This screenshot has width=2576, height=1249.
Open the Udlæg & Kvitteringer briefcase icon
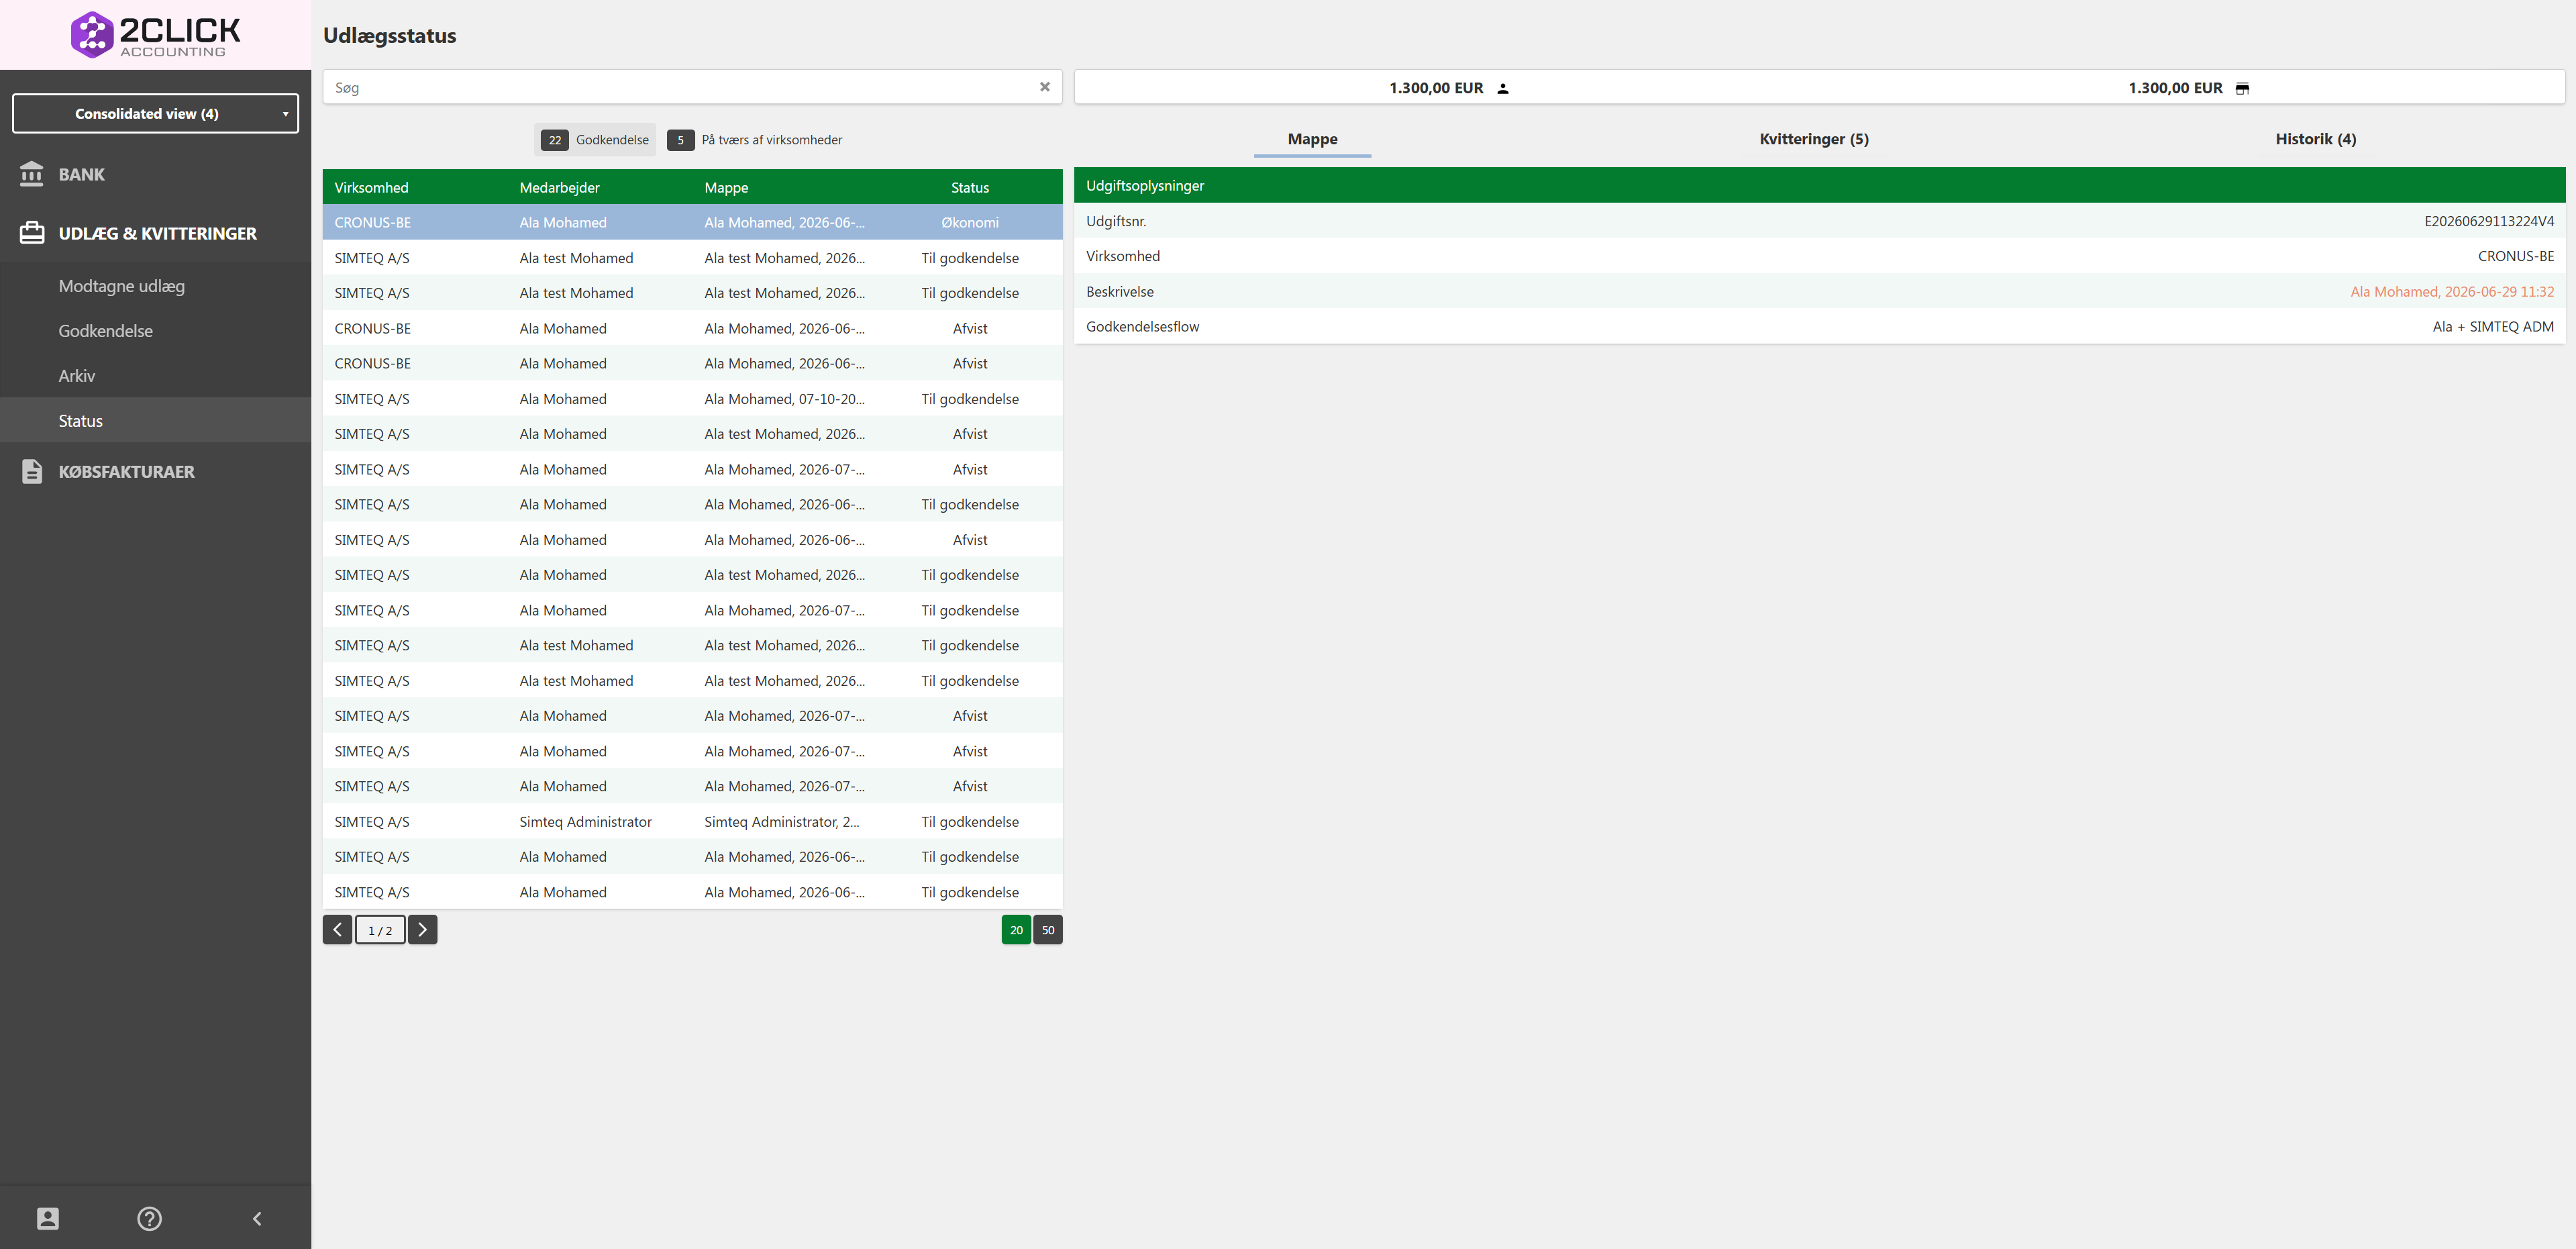[x=32, y=233]
